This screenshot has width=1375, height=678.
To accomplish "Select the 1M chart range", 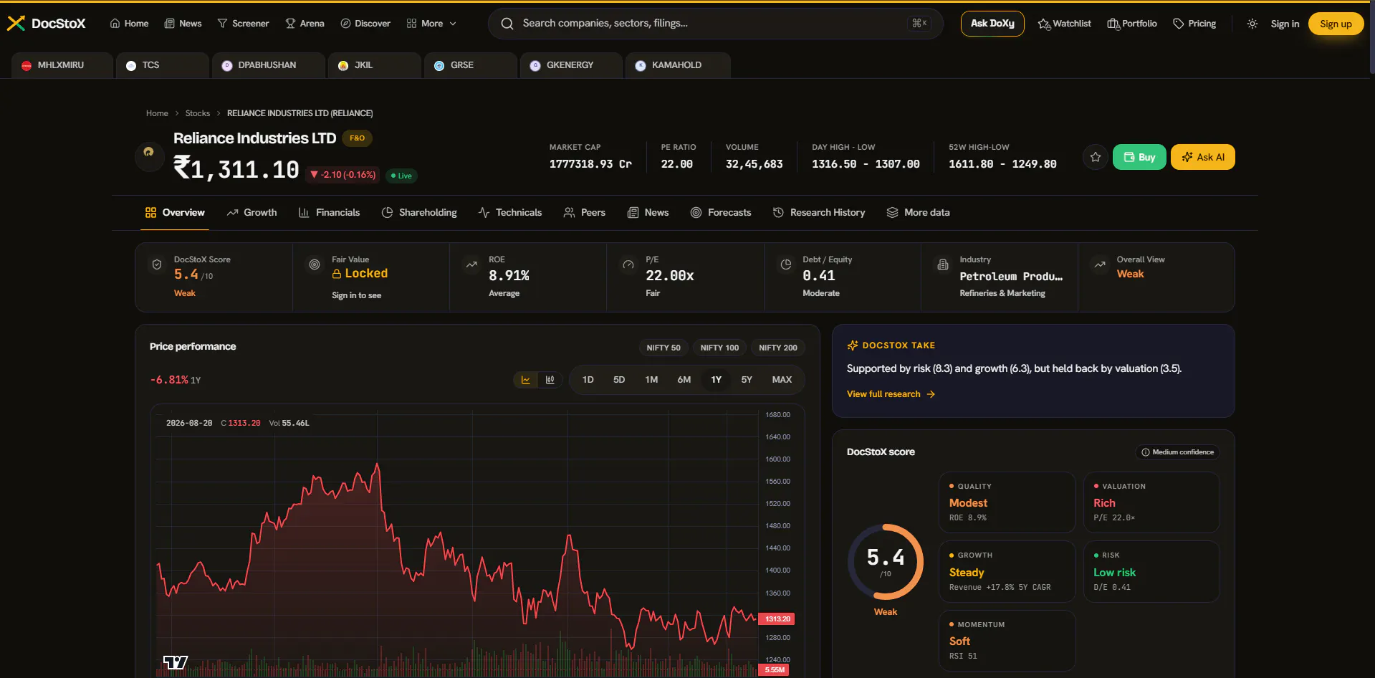I will (651, 380).
